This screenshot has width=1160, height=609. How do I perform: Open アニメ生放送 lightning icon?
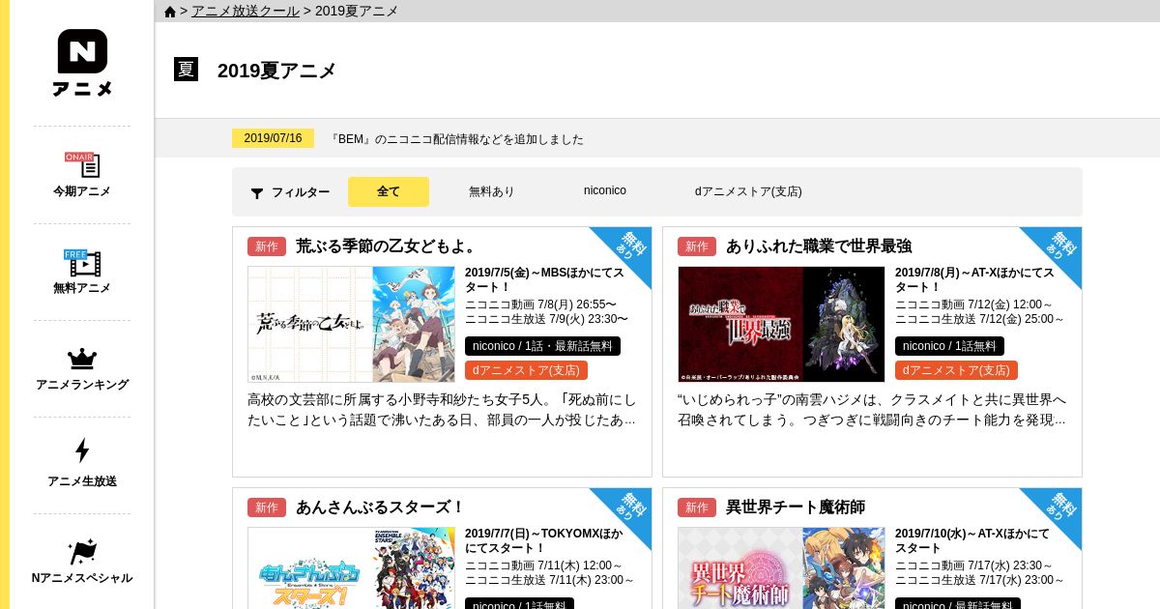(x=82, y=450)
